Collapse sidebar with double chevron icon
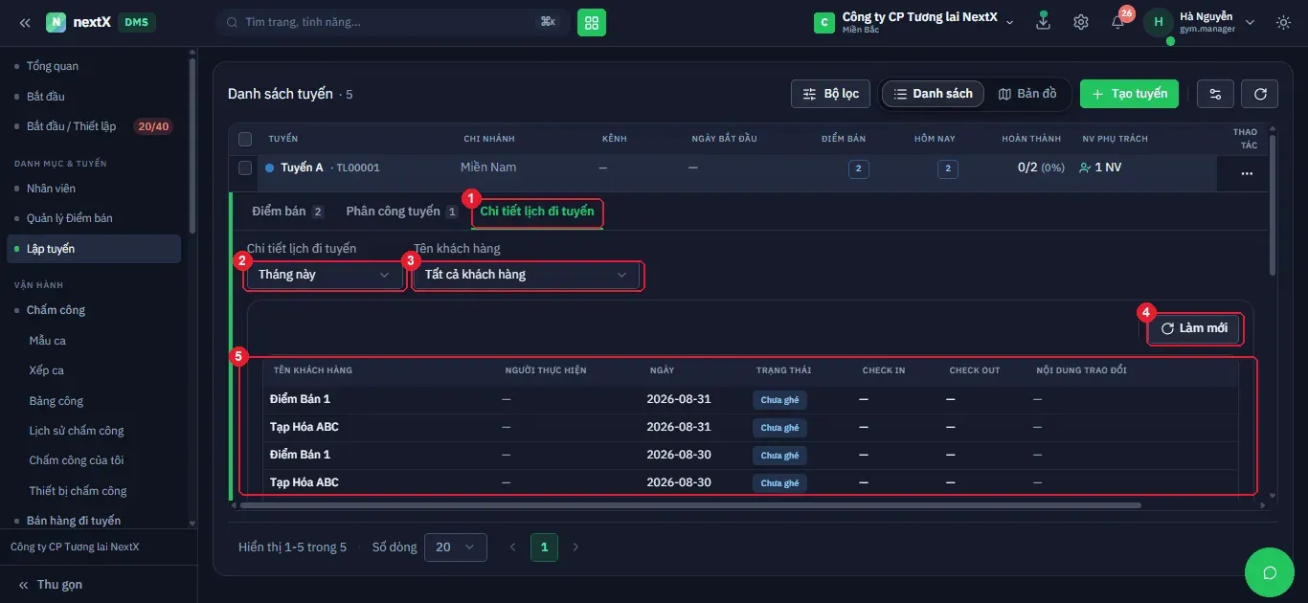Viewport: 1308px width, 603px height. click(x=25, y=22)
